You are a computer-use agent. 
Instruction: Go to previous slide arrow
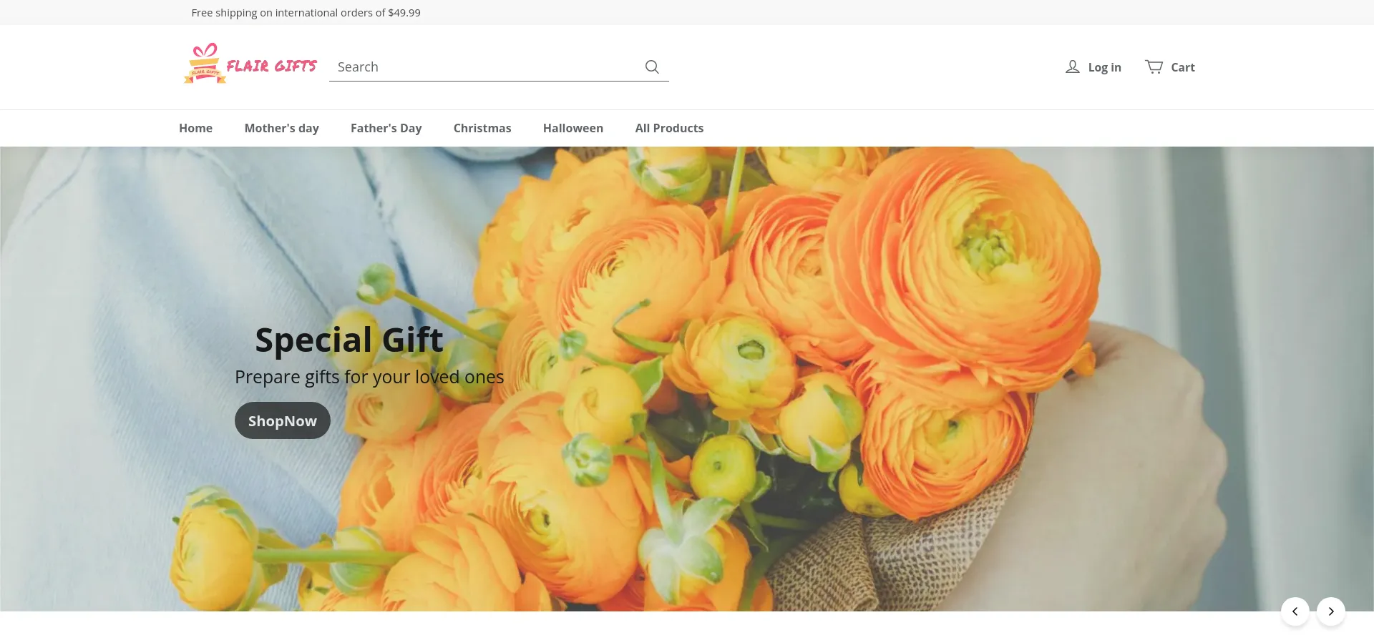pyautogui.click(x=1295, y=611)
